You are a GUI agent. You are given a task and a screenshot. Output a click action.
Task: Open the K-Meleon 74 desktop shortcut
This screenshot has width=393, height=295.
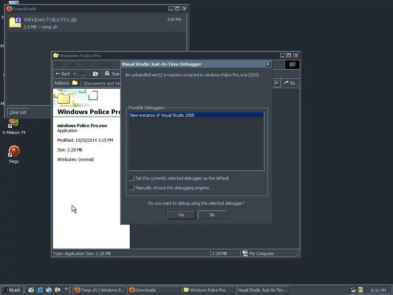tap(14, 127)
